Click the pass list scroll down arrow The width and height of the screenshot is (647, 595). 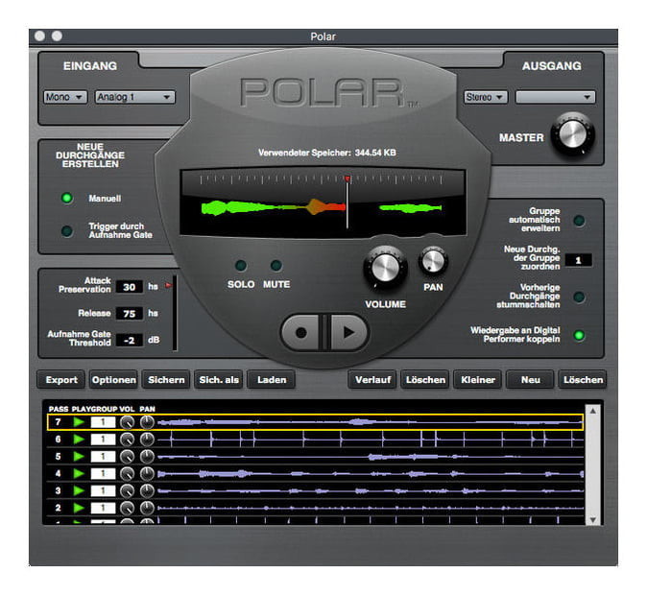(593, 519)
